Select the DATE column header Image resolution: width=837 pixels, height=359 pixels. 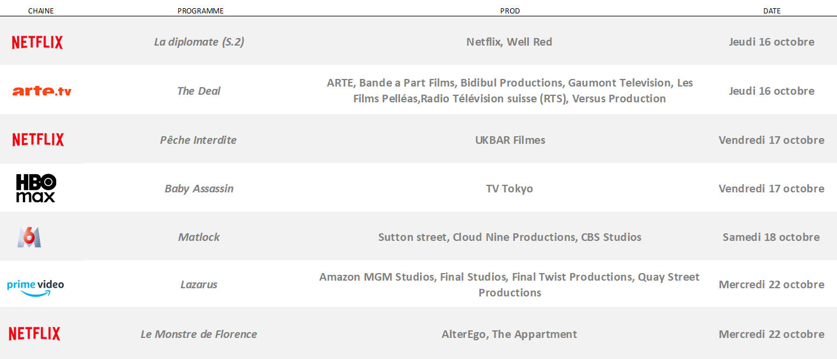click(771, 11)
